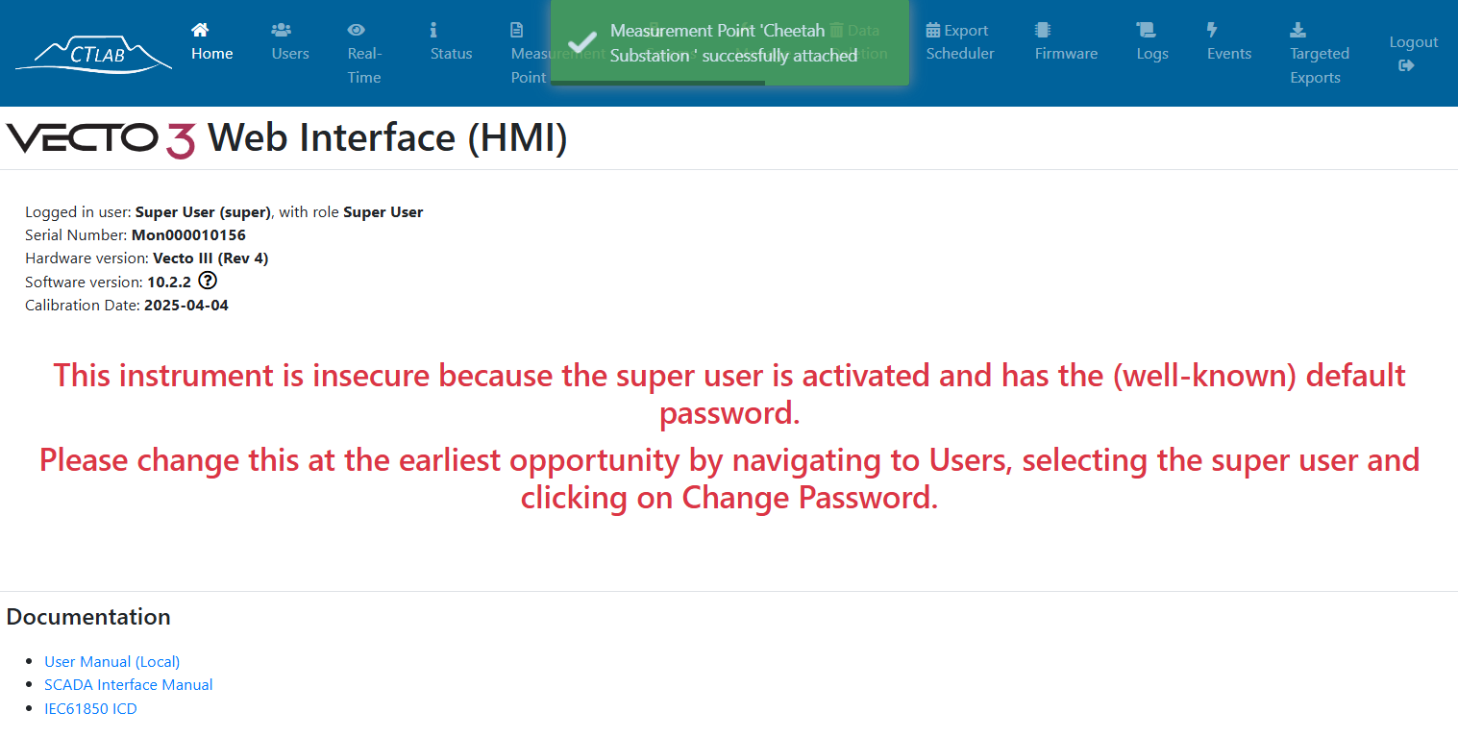The image size is (1458, 737).
Task: Open the IEC61850 ICD link
Action: (90, 708)
